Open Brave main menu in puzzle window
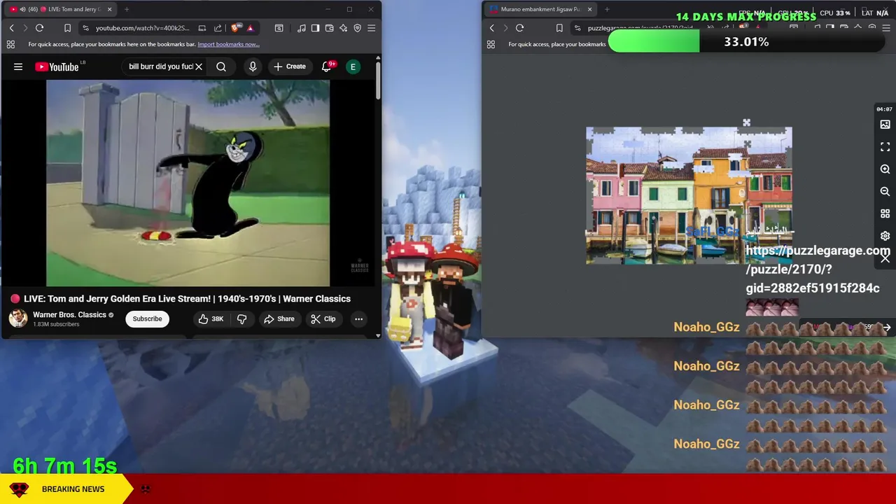This screenshot has height=504, width=896. [886, 28]
